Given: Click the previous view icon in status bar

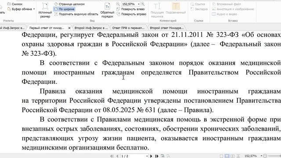Looking at the screenshot, I should click(162, 156).
